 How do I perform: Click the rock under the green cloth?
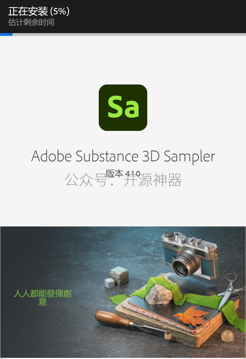pos(159,294)
